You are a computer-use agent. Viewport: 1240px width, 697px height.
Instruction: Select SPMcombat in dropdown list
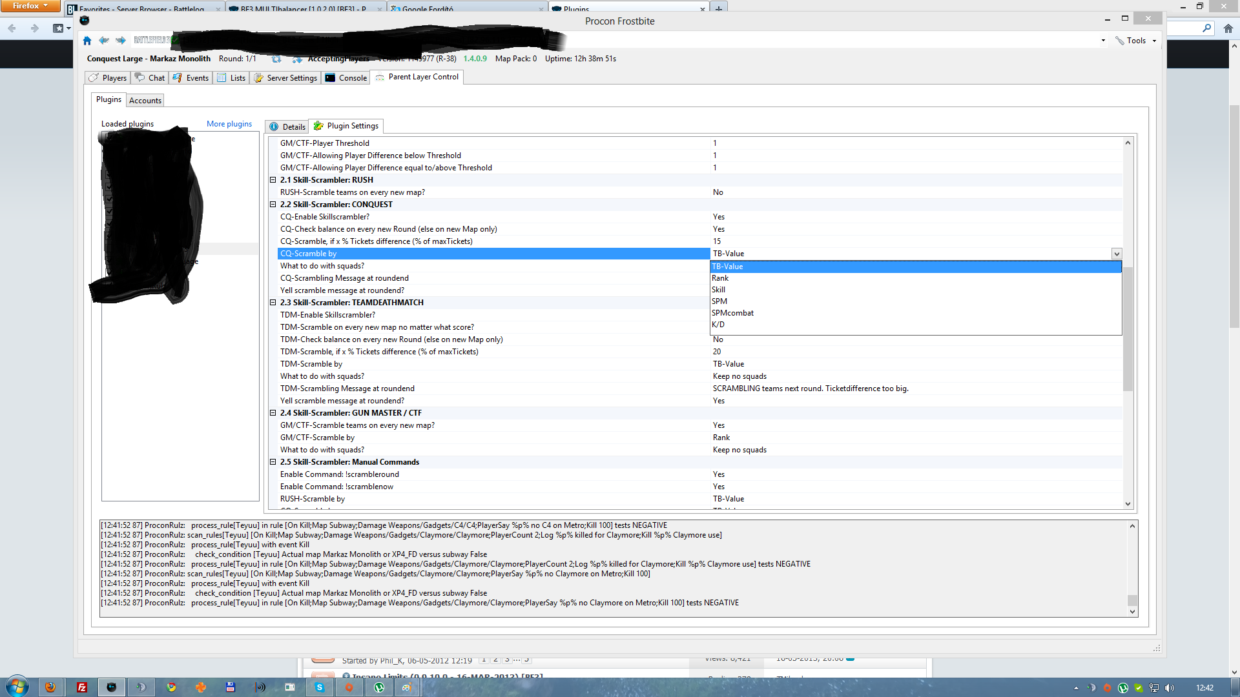[916, 313]
